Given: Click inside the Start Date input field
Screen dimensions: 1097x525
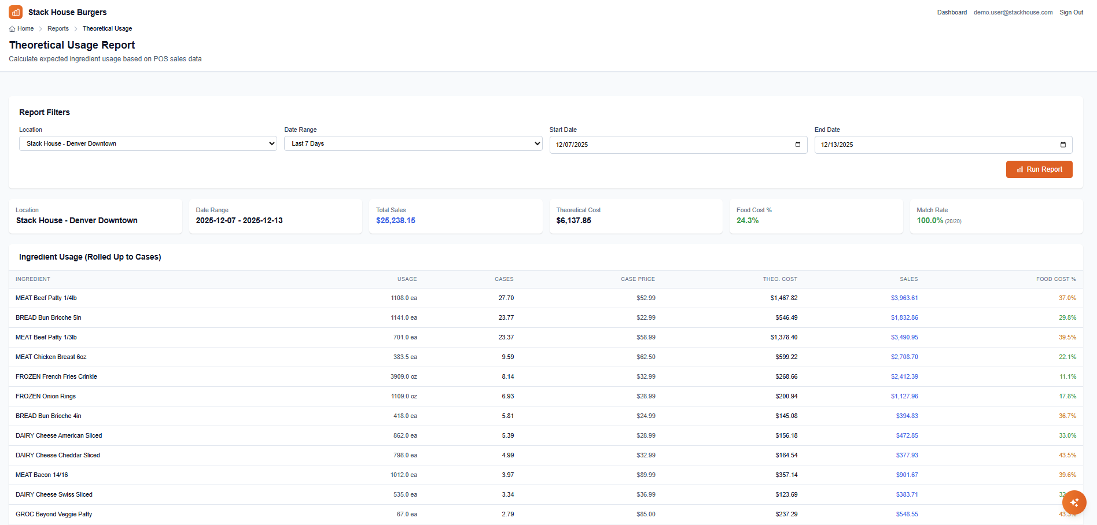Looking at the screenshot, I should click(636, 145).
